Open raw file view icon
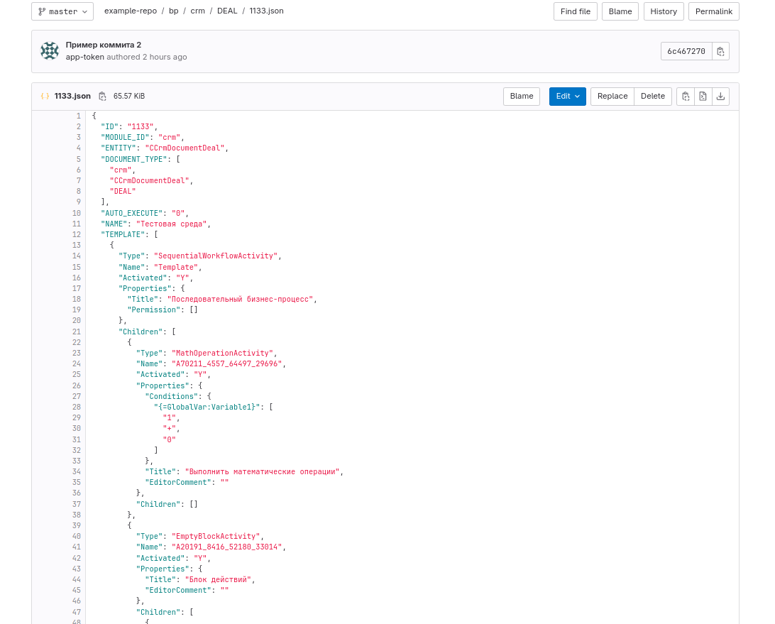Viewport: 775px width, 624px height. (703, 97)
